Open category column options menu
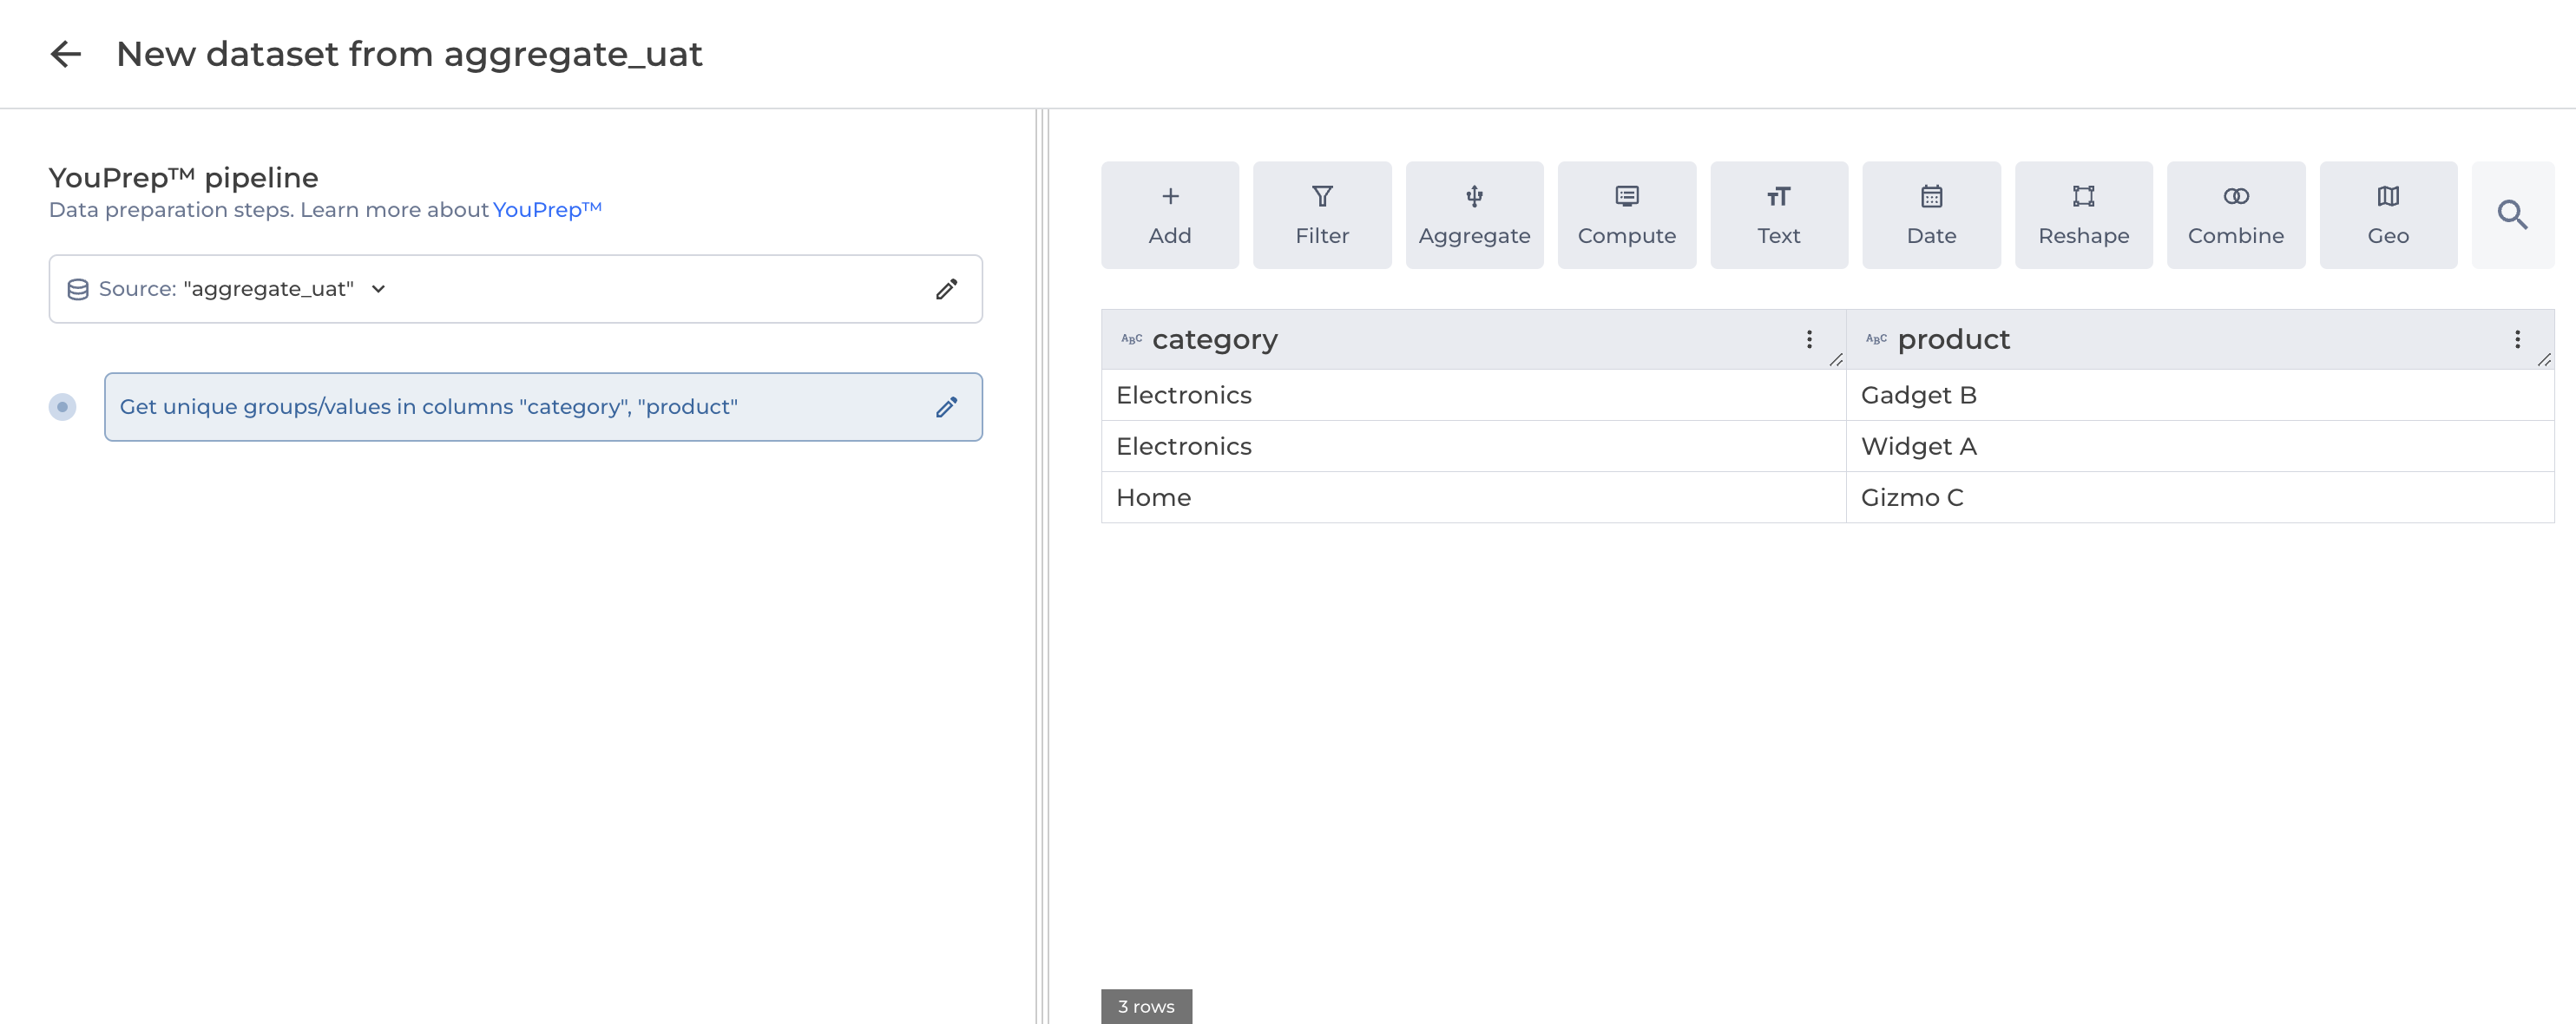 [x=1808, y=340]
